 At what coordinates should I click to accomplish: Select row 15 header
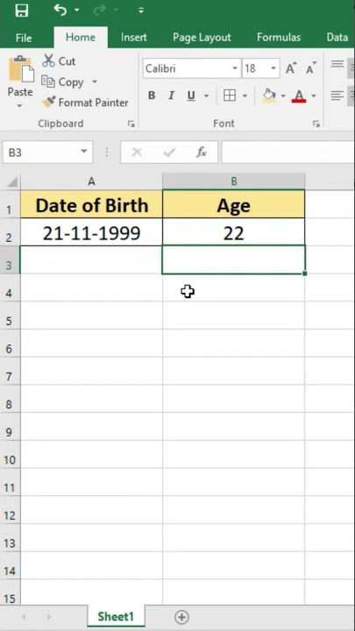click(x=10, y=594)
